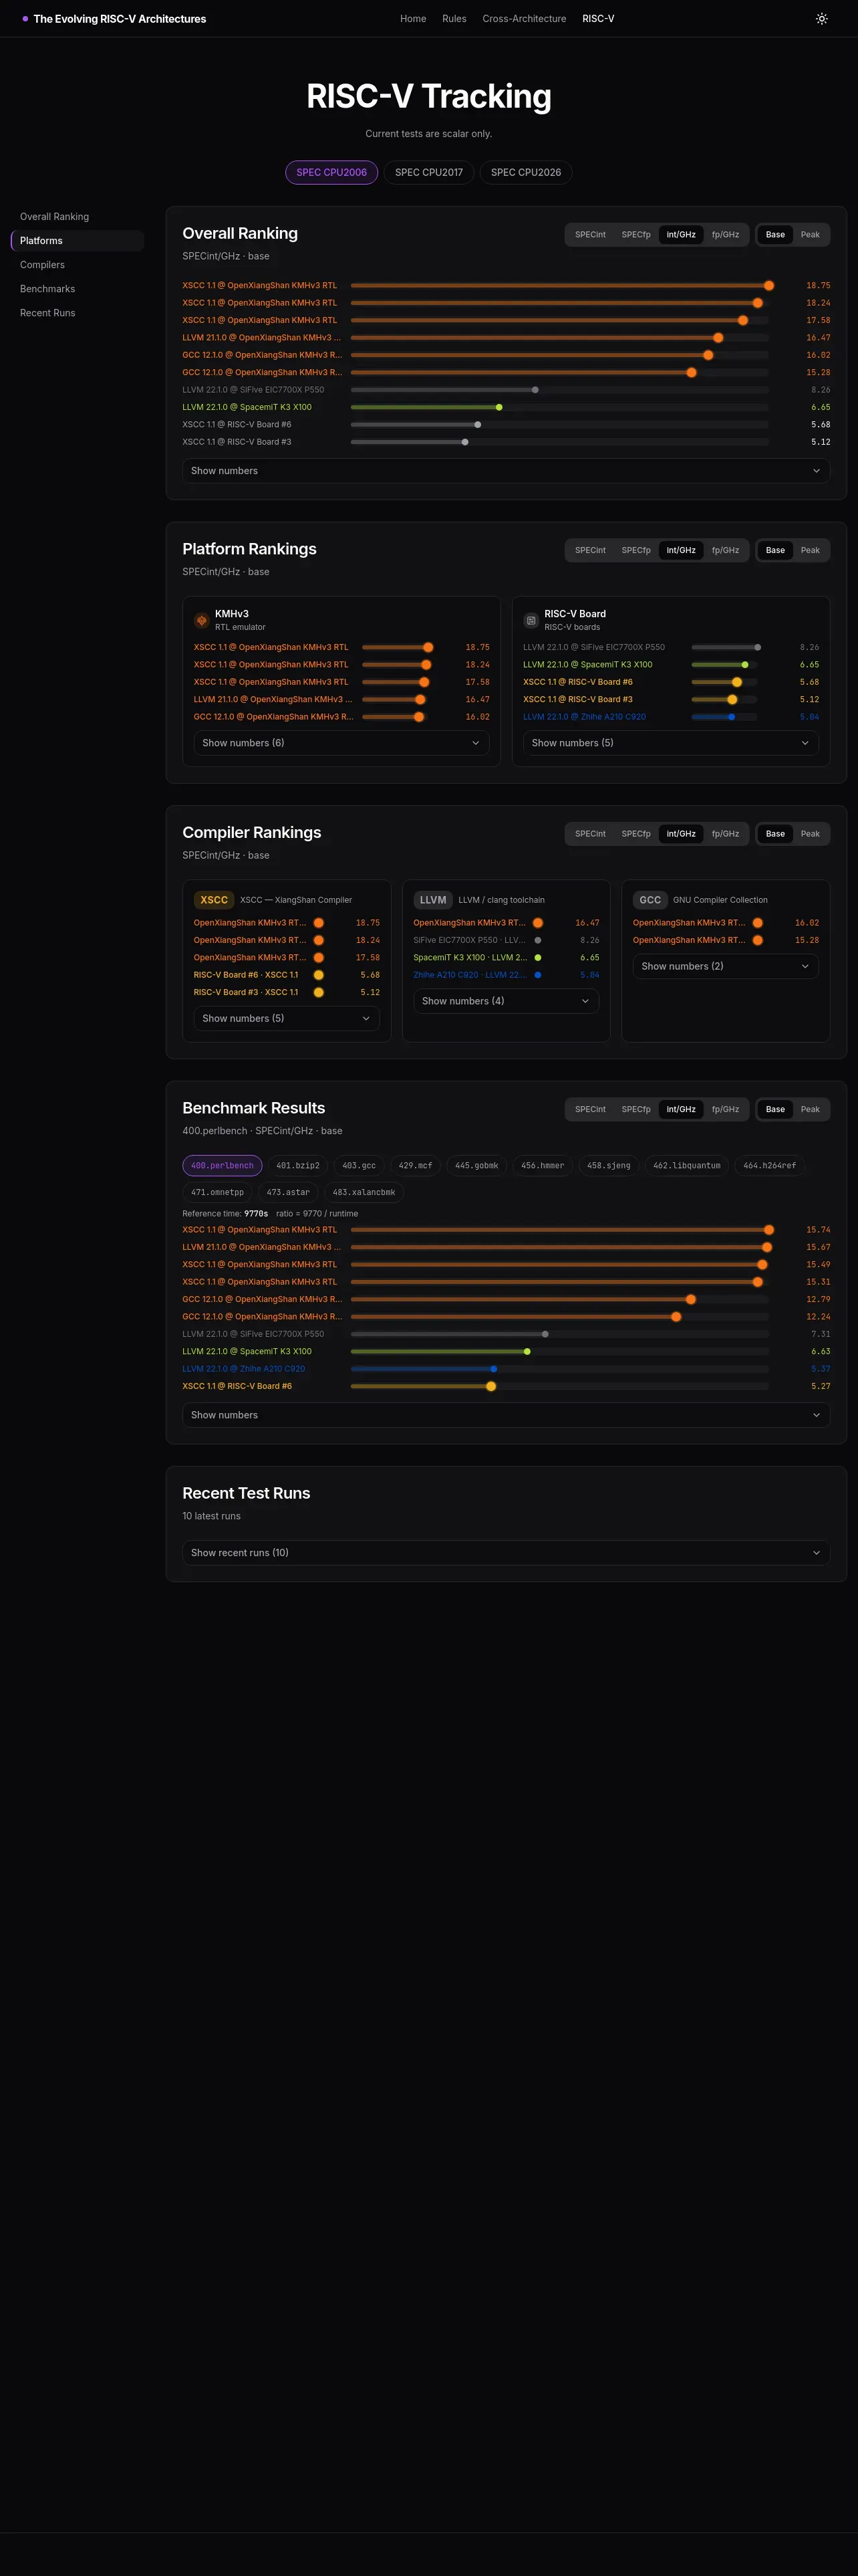Expand Show recent runs (10)
858x2576 pixels.
point(507,1553)
